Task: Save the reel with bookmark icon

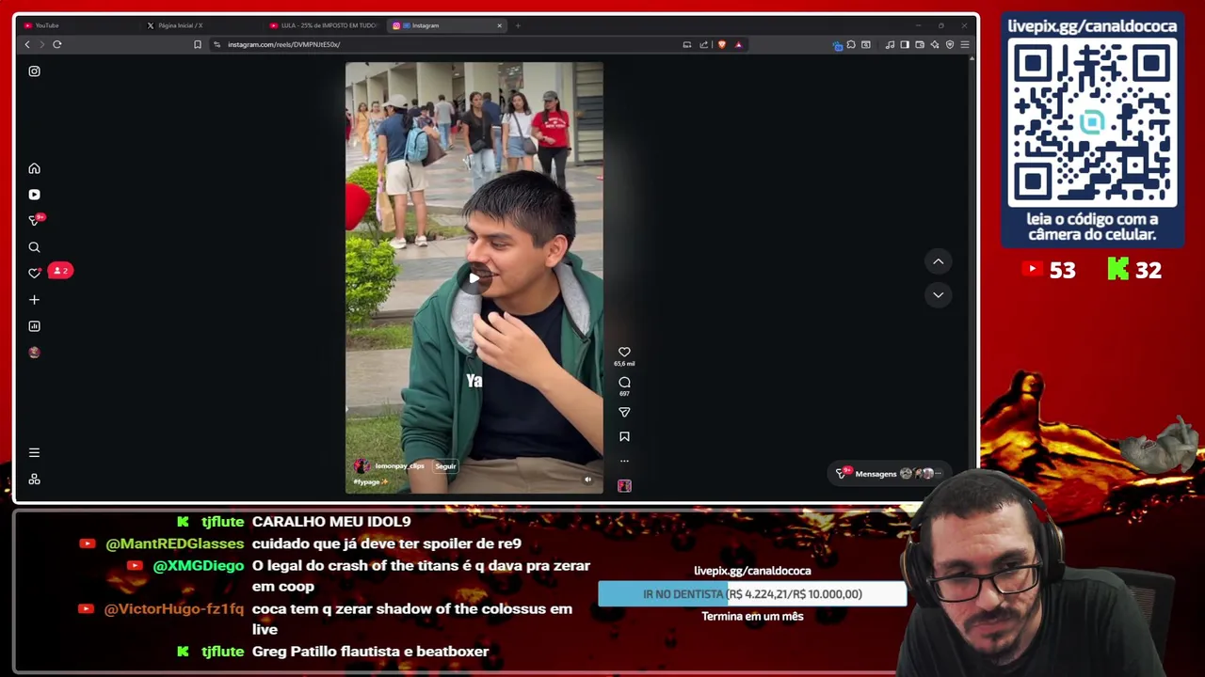Action: coord(624,436)
